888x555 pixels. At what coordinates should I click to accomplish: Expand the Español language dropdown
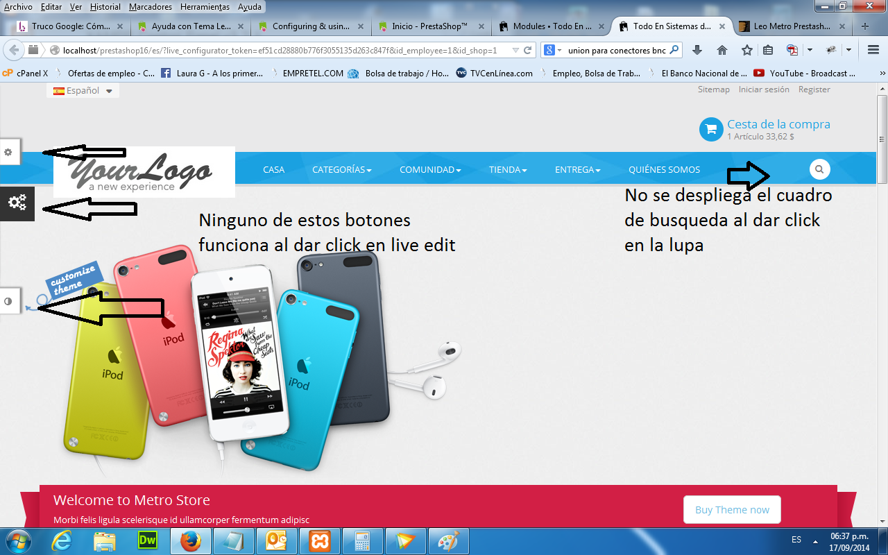tap(83, 91)
